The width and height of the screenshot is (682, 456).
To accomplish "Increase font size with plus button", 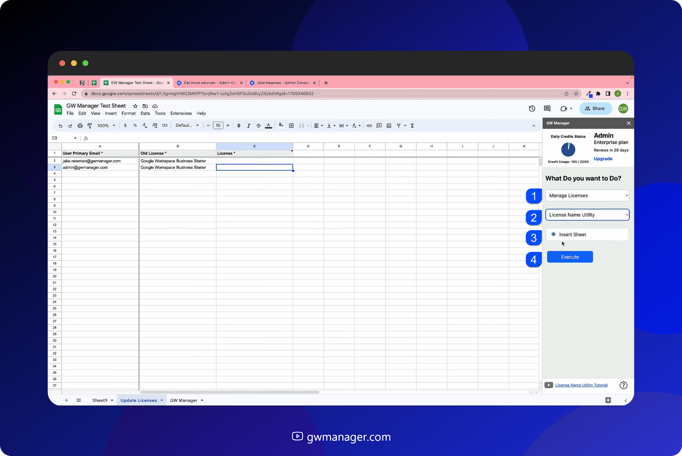I will 228,126.
